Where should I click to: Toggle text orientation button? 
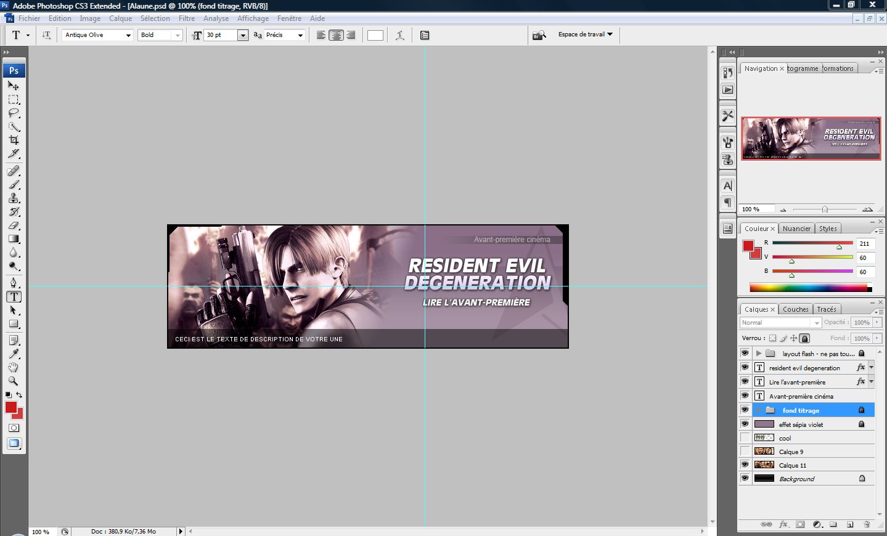[46, 35]
